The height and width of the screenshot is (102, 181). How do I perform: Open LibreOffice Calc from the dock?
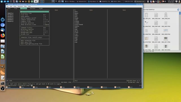(3, 57)
